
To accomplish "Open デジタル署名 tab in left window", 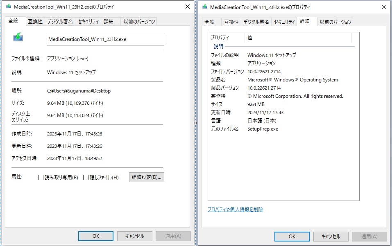I will (x=60, y=22).
